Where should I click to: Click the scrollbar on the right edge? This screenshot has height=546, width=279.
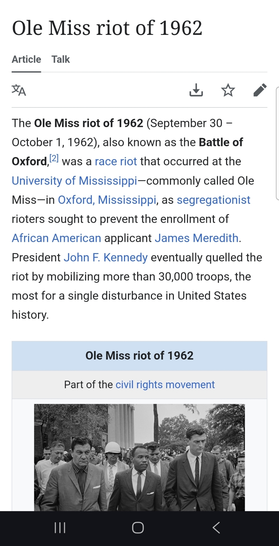277,143
